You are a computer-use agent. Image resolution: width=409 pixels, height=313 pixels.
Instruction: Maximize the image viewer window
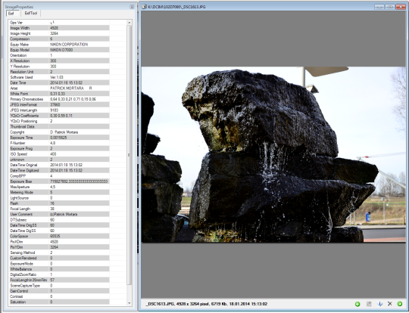click(390, 7)
